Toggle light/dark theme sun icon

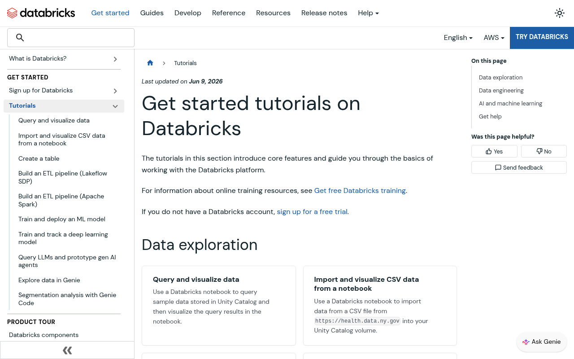tap(560, 13)
